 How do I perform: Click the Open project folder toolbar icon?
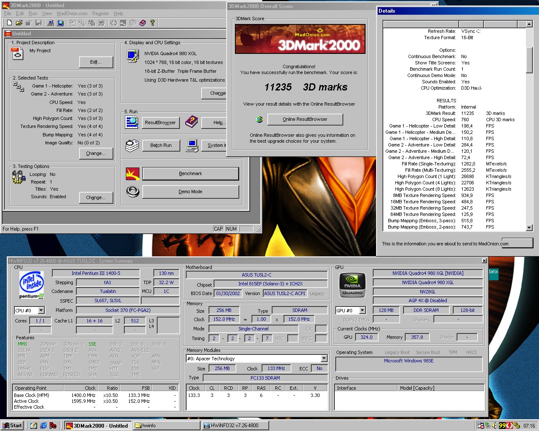point(19,23)
